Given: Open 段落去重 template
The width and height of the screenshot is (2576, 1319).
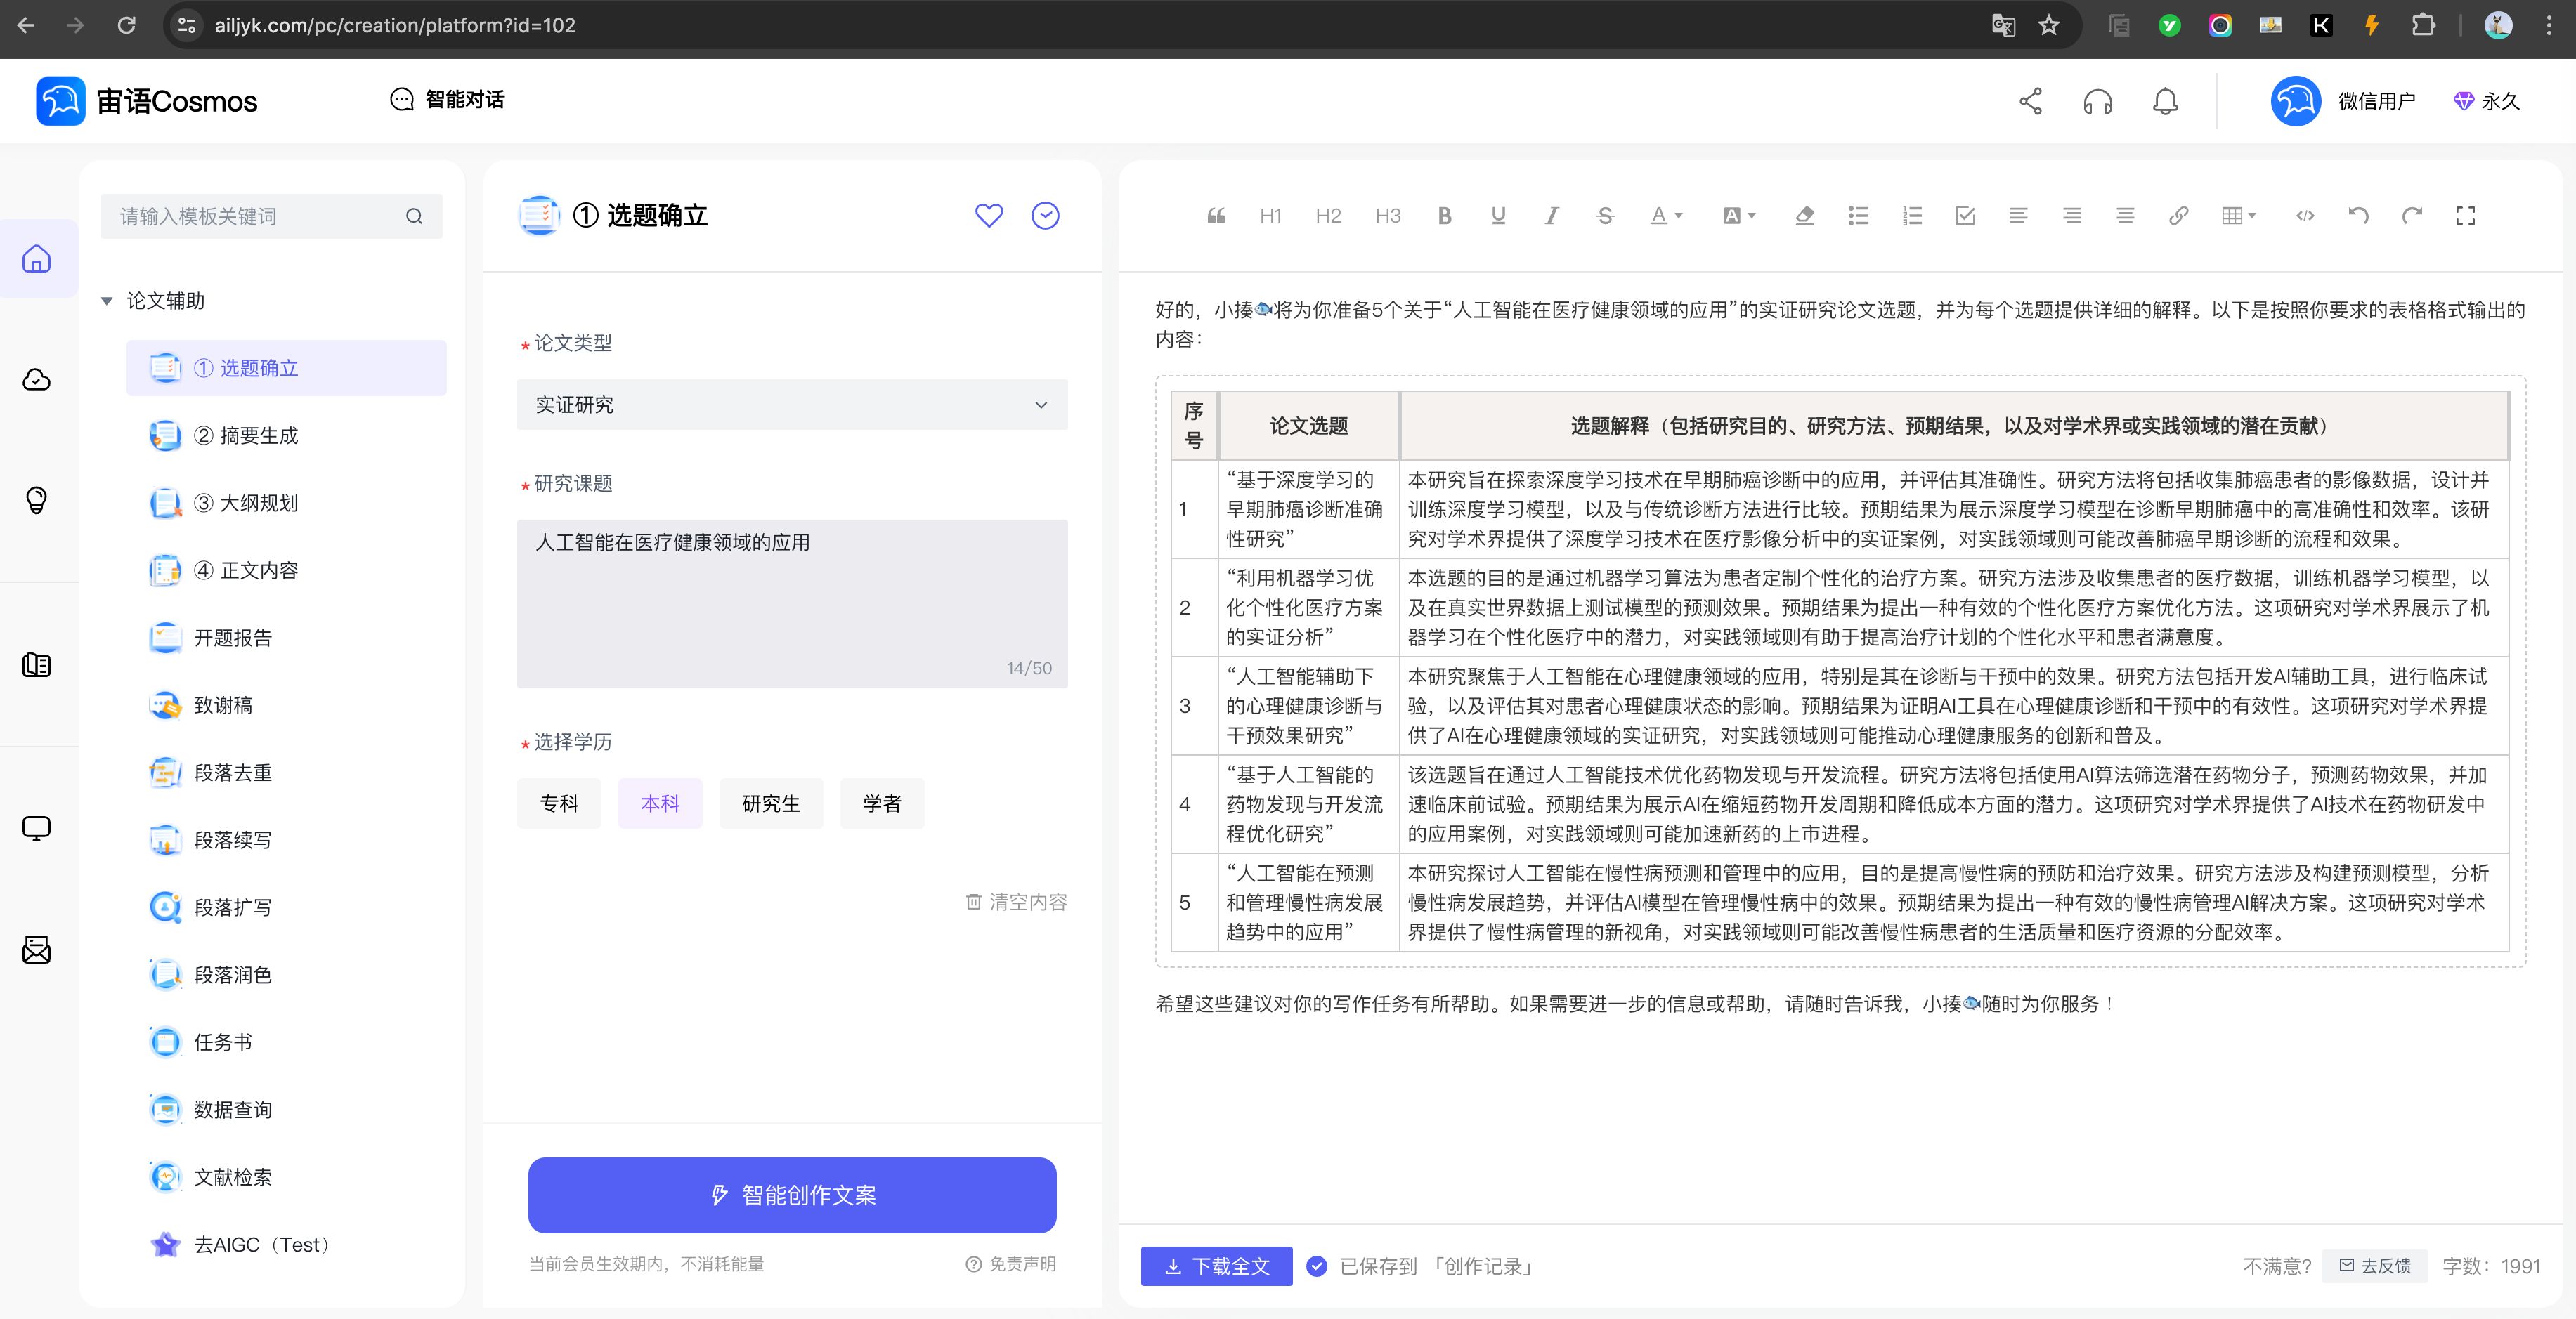Looking at the screenshot, I should tap(286, 773).
